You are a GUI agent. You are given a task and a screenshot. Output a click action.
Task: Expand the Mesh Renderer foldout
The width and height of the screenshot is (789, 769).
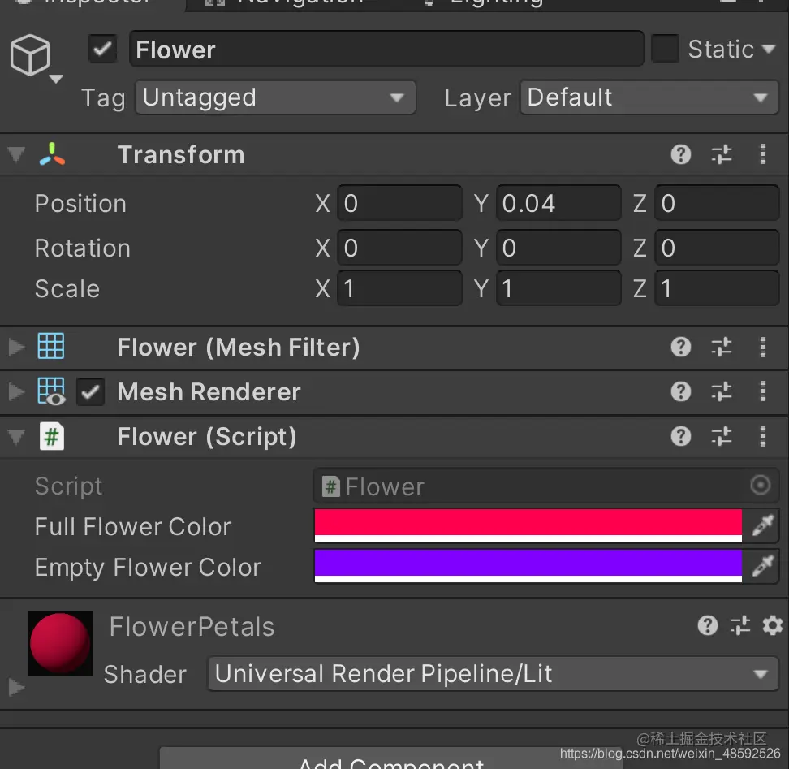tap(16, 391)
